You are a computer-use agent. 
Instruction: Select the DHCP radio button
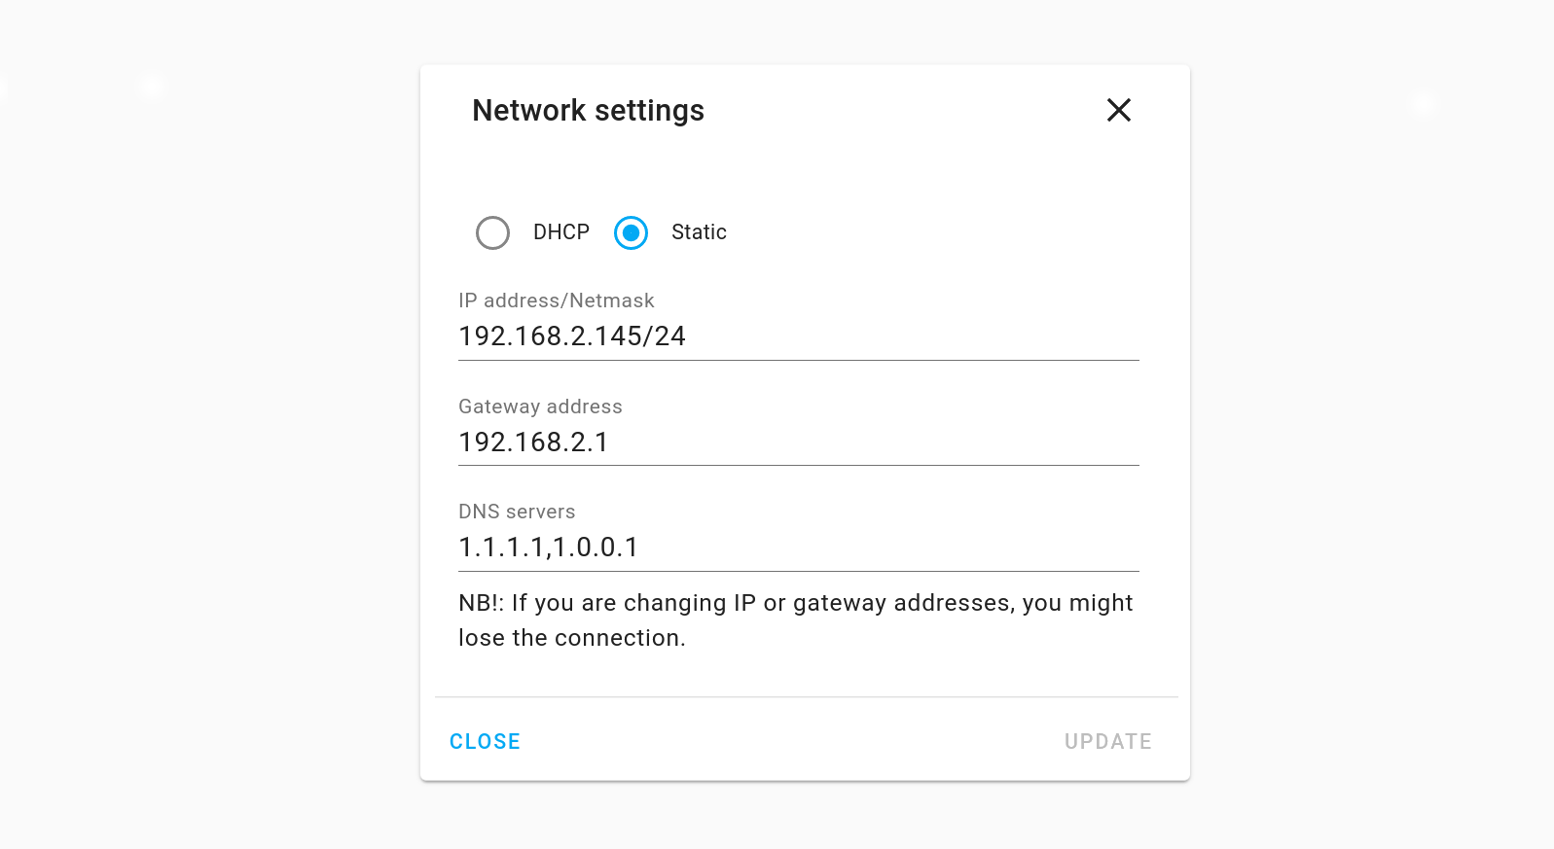(x=492, y=232)
